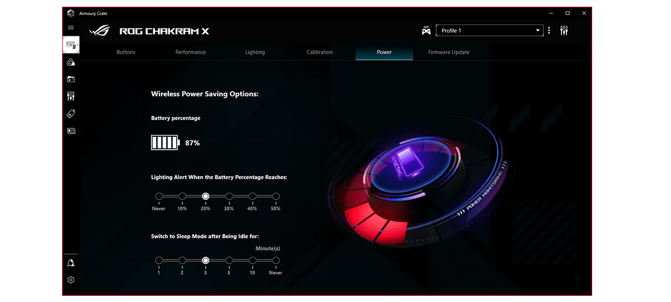Open the User Center notification icon

coord(71,263)
